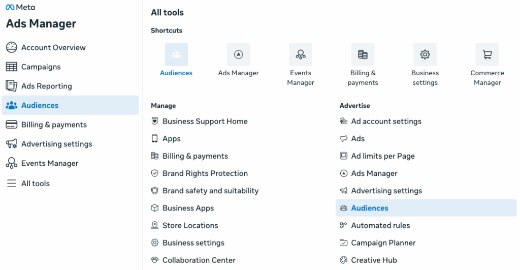Open Brand Rights Protection link
This screenshot has height=270, width=520.
[x=205, y=173]
